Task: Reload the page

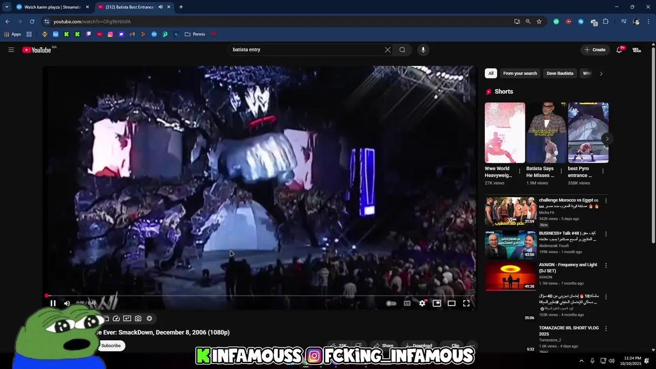Action: [x=32, y=22]
